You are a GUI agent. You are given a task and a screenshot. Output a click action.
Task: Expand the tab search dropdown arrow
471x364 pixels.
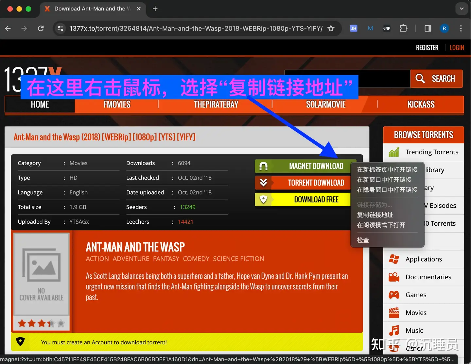click(462, 9)
